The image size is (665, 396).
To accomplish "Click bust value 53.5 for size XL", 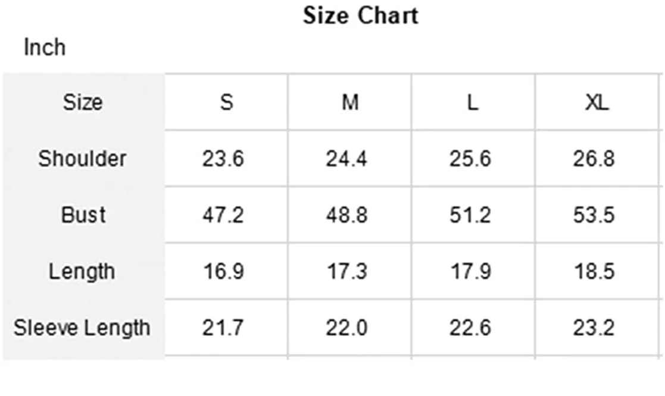I will (x=594, y=215).
